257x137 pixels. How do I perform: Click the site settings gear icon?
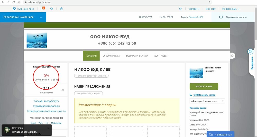click(232, 56)
